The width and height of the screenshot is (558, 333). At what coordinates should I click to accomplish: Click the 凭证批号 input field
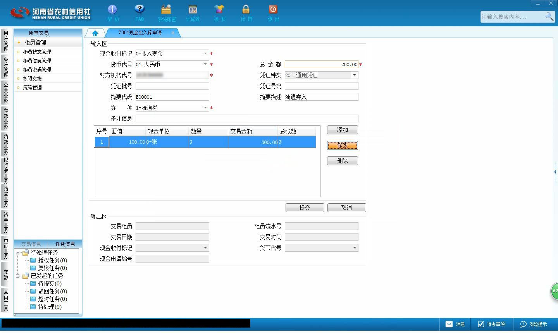(x=172, y=86)
